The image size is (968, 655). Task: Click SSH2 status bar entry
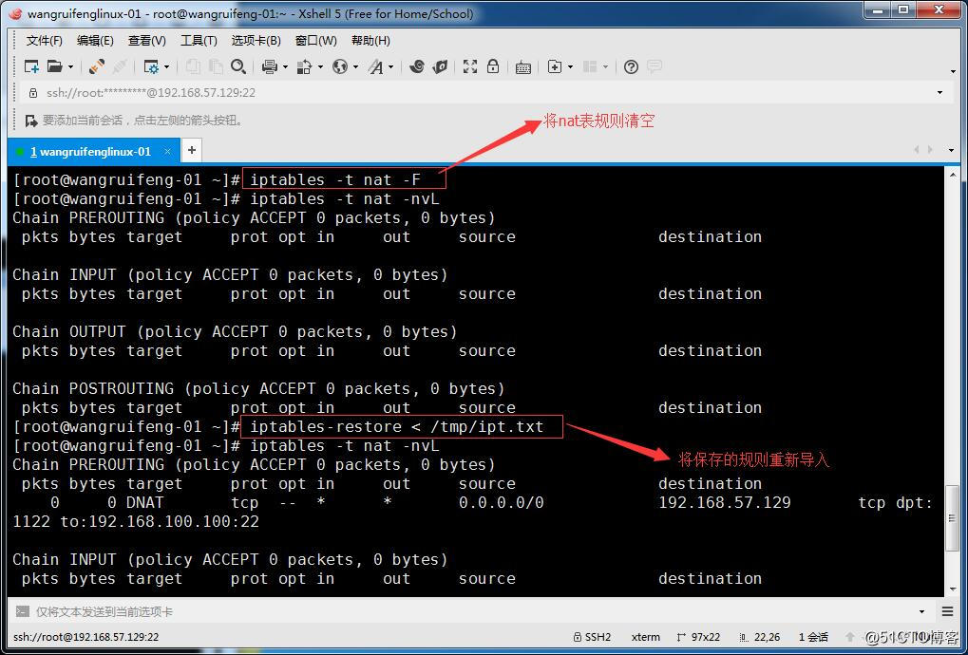(592, 637)
